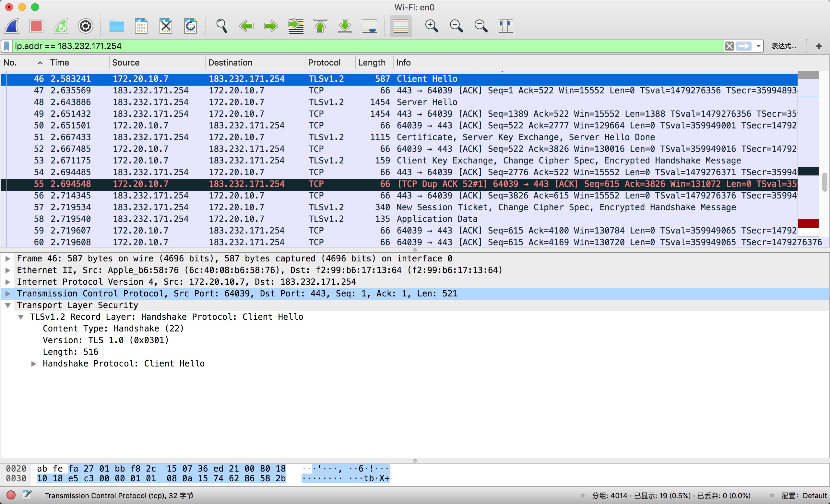This screenshot has width=830, height=504.
Task: Toggle the filter bookmark icon
Action: [x=7, y=46]
